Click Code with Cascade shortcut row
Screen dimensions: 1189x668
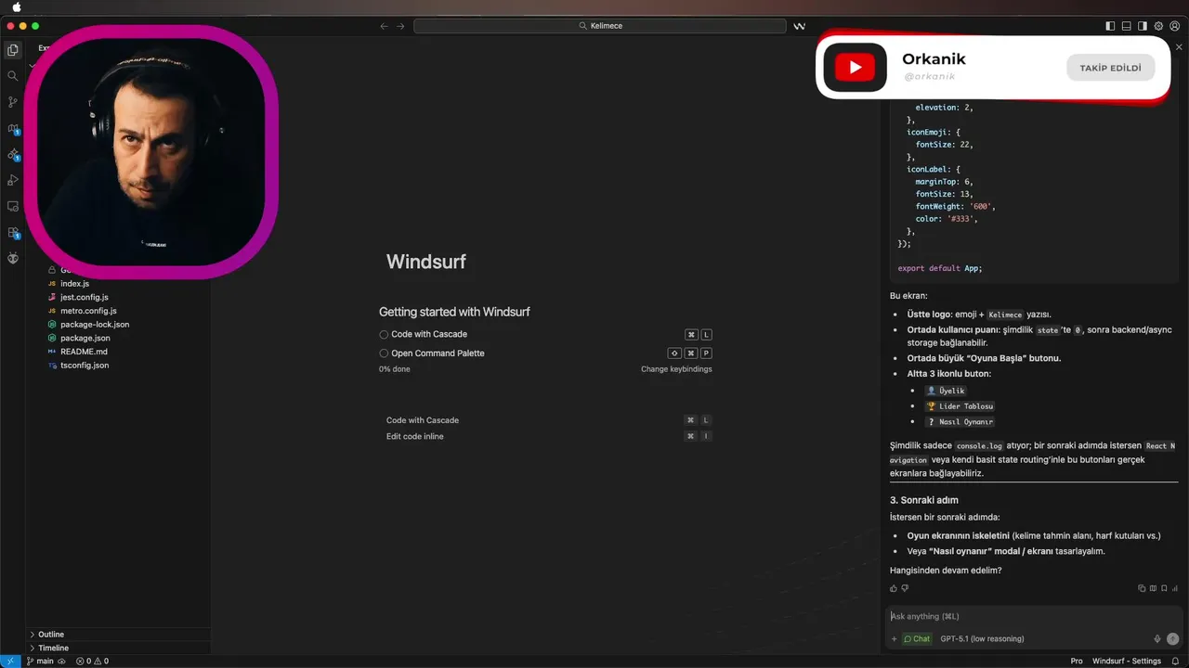click(x=548, y=420)
